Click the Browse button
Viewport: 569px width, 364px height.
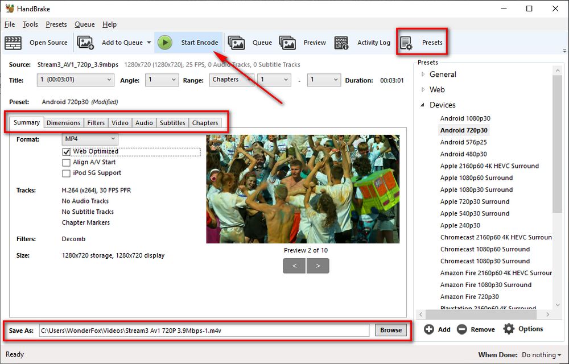coord(391,330)
